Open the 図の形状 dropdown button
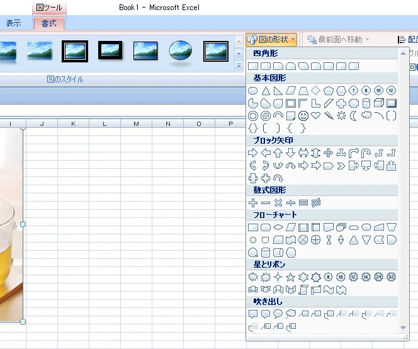The width and height of the screenshot is (418, 349). [x=271, y=40]
